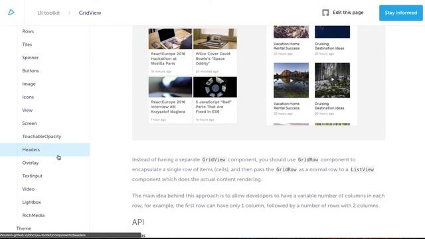Open Rows in the sidebar
This screenshot has height=239, width=425.
[x=28, y=31]
